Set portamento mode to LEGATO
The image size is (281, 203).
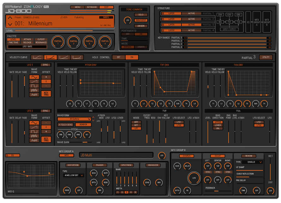141,47
